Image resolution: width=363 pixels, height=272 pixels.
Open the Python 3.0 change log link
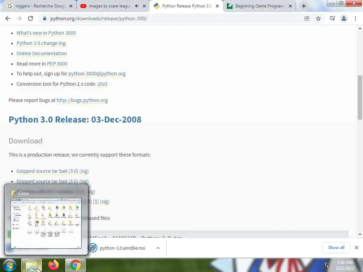pyautogui.click(x=41, y=43)
